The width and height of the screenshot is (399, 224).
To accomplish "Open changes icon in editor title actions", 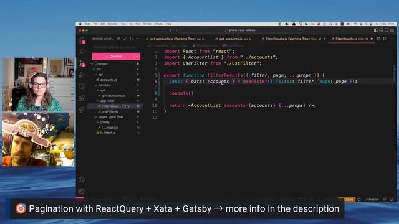I will click(x=379, y=39).
